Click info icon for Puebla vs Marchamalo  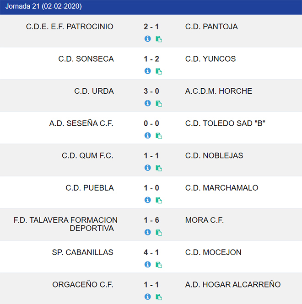point(147,200)
